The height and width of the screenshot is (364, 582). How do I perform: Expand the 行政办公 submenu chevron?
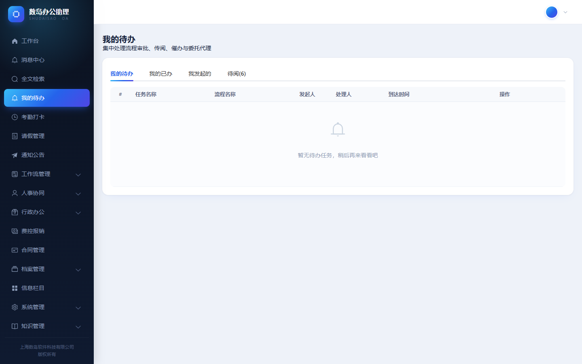78,213
